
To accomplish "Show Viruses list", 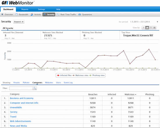I will pos(17,83).
